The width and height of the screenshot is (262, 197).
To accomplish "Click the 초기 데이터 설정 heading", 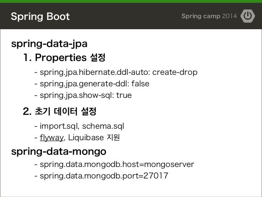I will (60, 111).
